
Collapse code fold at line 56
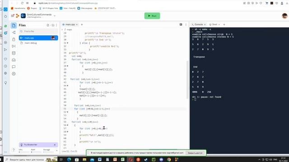(x=68, y=125)
